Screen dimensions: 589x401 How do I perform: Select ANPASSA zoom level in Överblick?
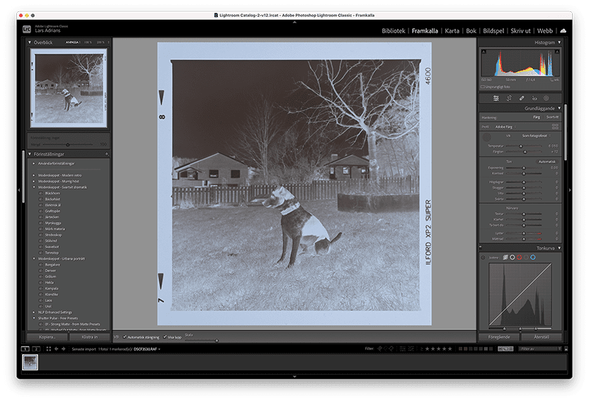pos(72,42)
